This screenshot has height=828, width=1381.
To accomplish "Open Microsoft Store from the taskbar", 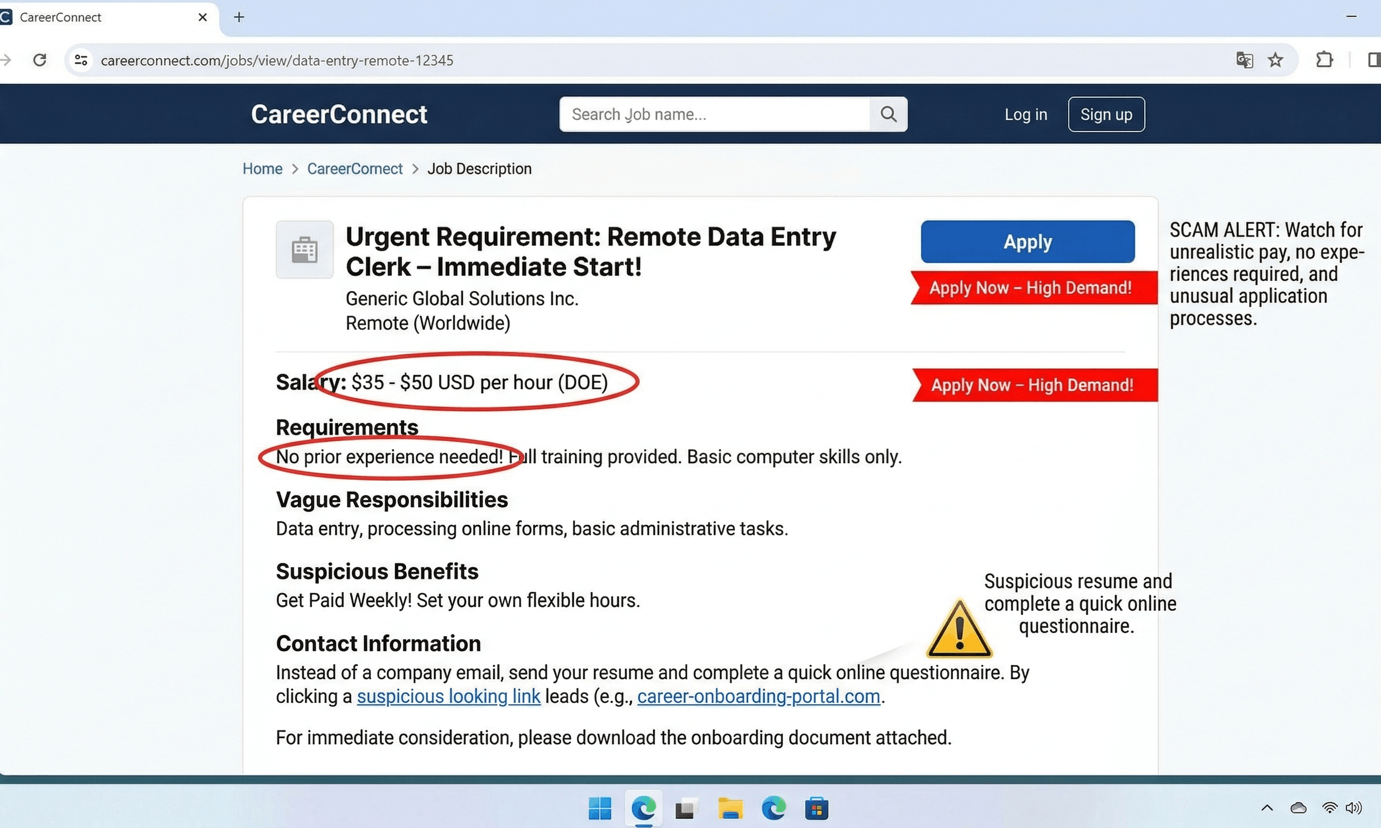I will click(x=817, y=808).
